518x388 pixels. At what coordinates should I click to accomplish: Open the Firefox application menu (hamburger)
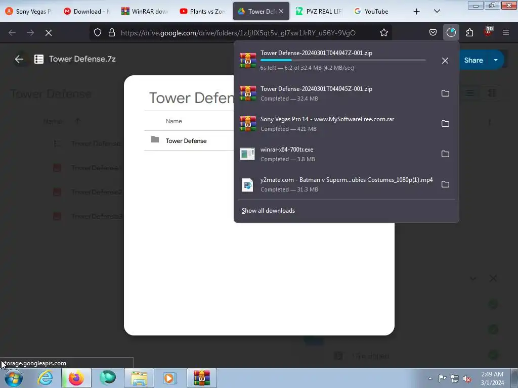[506, 32]
